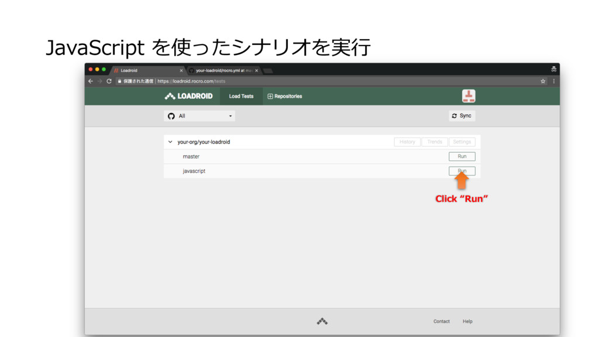Image resolution: width=599 pixels, height=337 pixels.
Task: Select the master branch row
Action: pos(322,157)
